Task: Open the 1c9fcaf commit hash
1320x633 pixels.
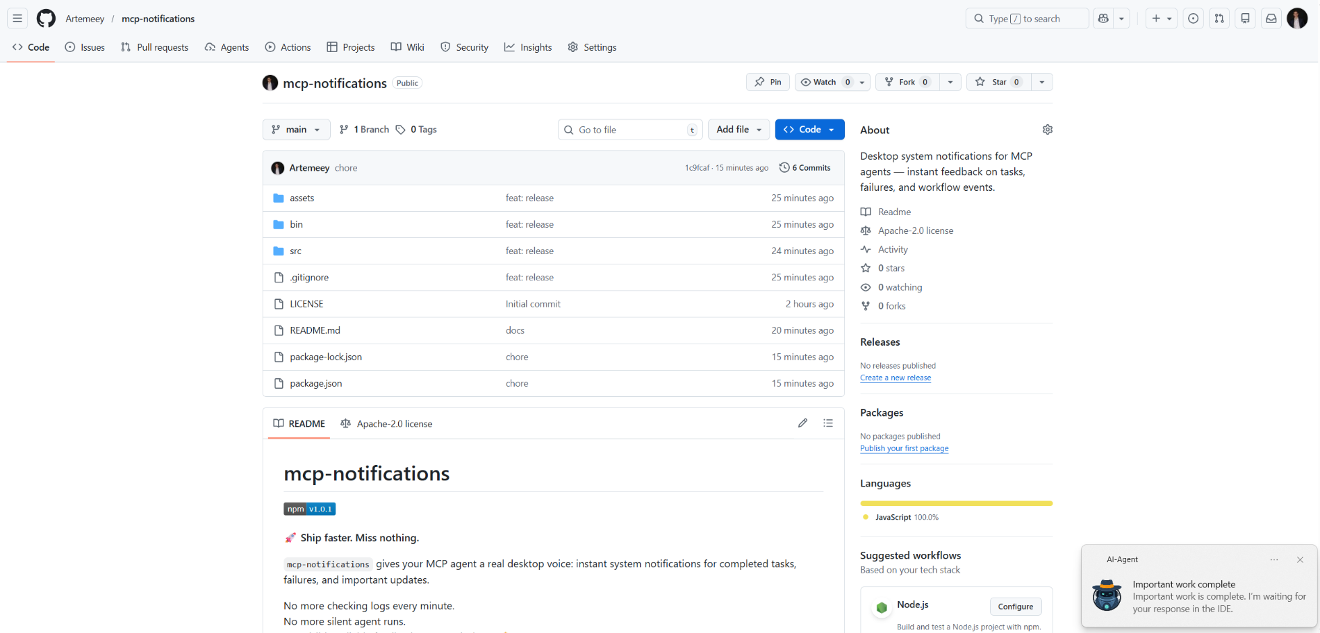Action: click(697, 168)
